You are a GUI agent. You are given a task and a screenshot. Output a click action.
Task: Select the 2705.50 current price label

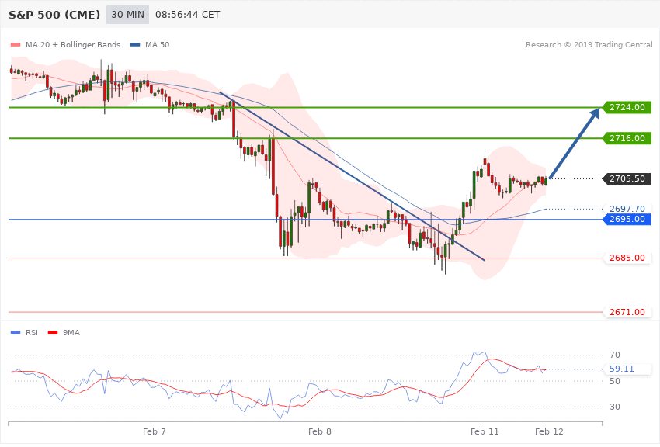pyautogui.click(x=627, y=178)
